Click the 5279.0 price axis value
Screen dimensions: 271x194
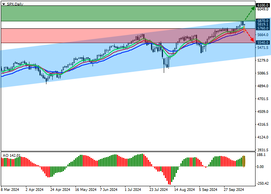(x=263, y=60)
